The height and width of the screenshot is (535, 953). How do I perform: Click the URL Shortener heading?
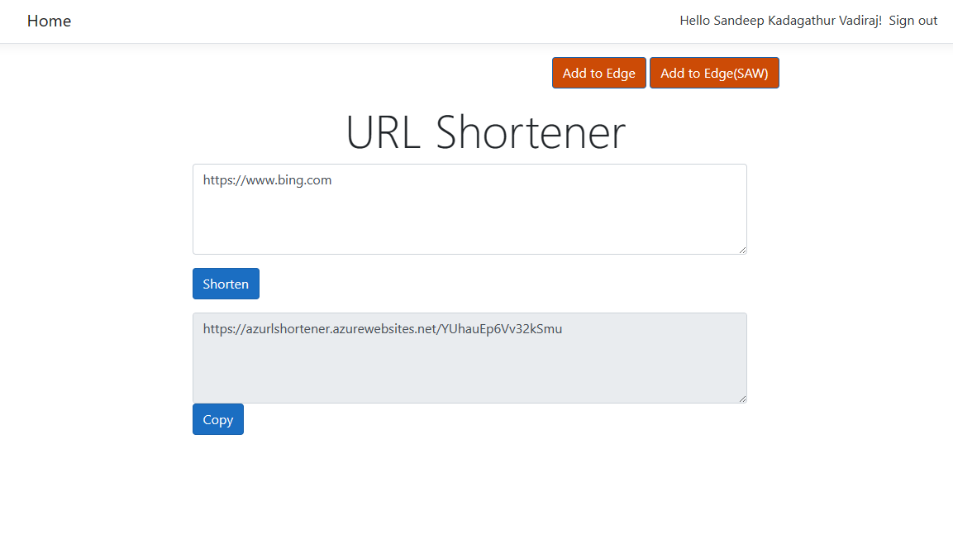[485, 132]
